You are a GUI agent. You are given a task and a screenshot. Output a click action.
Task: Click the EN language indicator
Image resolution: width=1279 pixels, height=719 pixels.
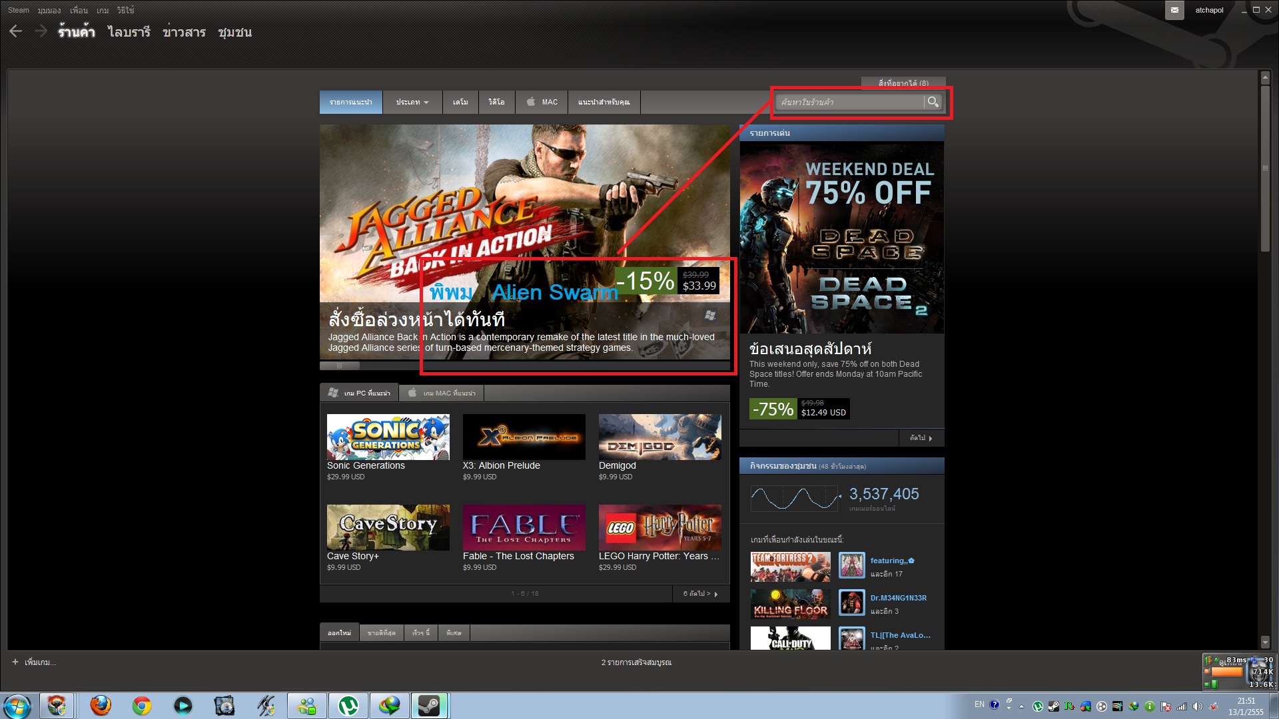[x=979, y=704]
